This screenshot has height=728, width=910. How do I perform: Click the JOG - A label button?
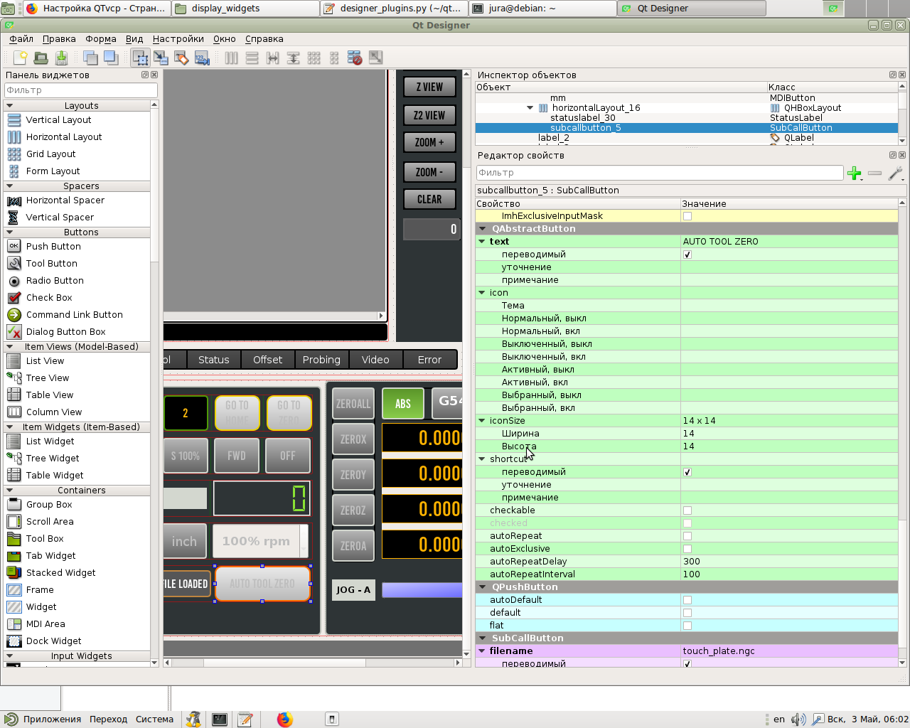(x=353, y=590)
